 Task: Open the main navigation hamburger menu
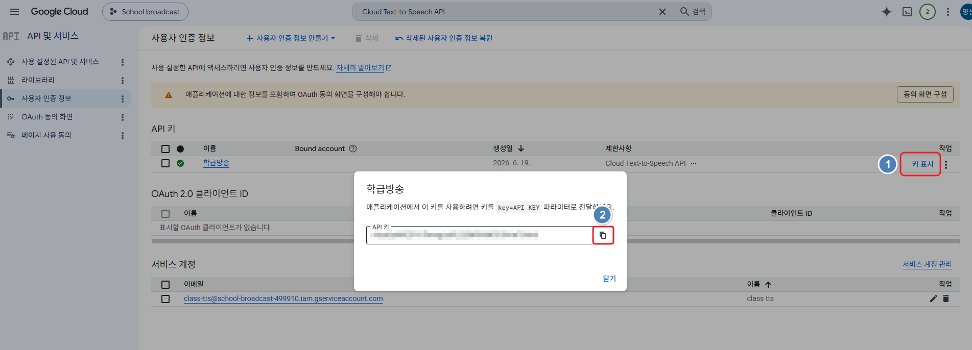click(14, 12)
